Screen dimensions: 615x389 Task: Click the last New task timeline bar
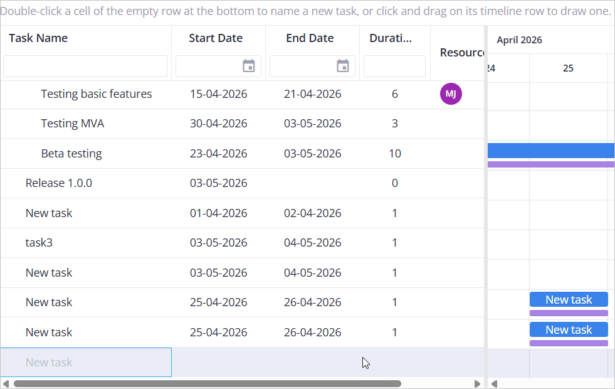pos(569,330)
